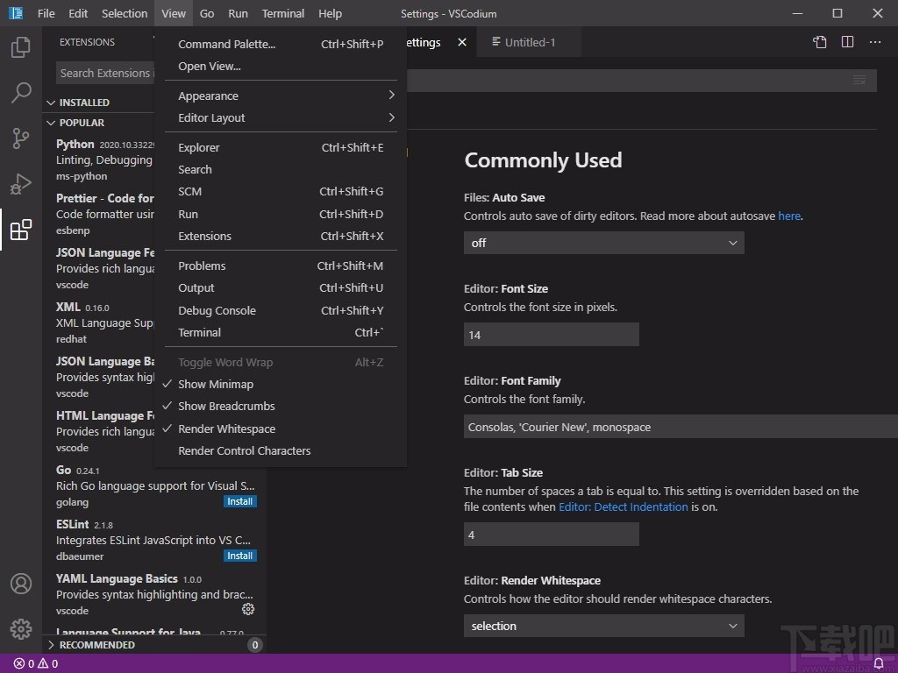The width and height of the screenshot is (898, 673).
Task: Open the Accounts icon near the bottom
Action: pos(21,584)
